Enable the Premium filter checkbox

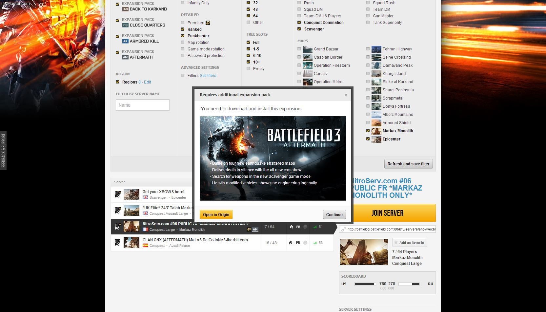(183, 23)
